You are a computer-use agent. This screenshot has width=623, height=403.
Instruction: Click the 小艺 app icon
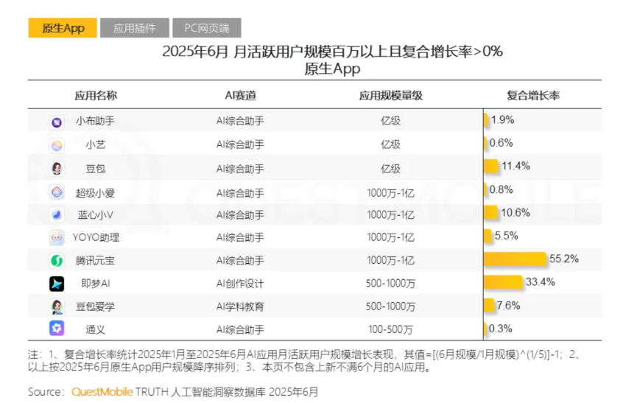(57, 145)
